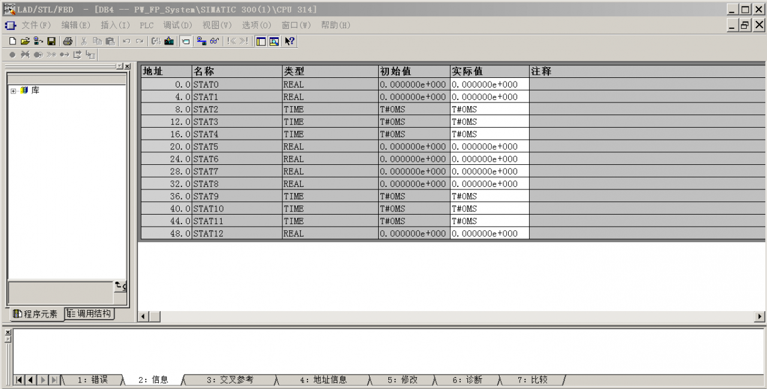
Task: Click the address cell 24.0
Action: pyautogui.click(x=166, y=159)
